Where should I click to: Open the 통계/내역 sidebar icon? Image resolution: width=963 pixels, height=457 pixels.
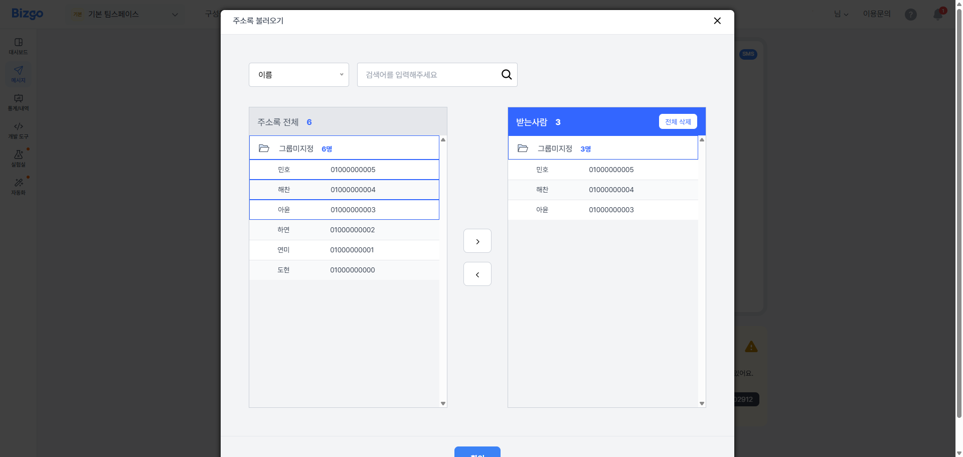pyautogui.click(x=19, y=102)
